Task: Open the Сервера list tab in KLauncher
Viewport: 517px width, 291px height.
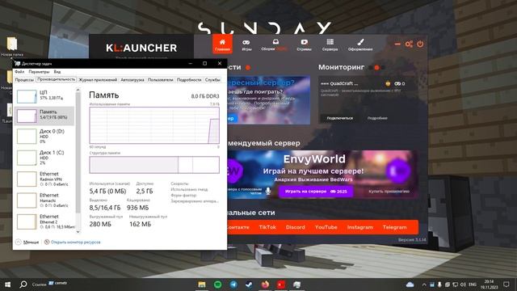Action: (x=330, y=45)
